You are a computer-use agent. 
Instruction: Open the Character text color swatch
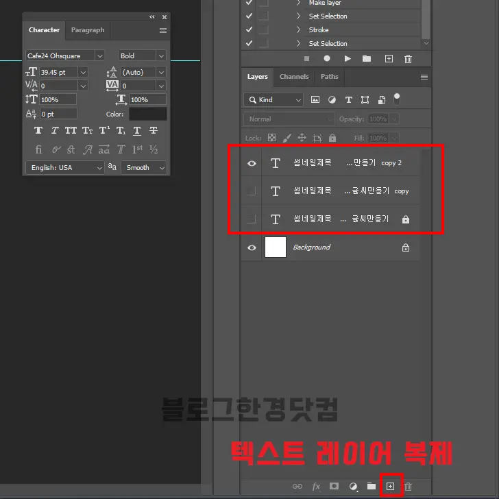pyautogui.click(x=147, y=114)
